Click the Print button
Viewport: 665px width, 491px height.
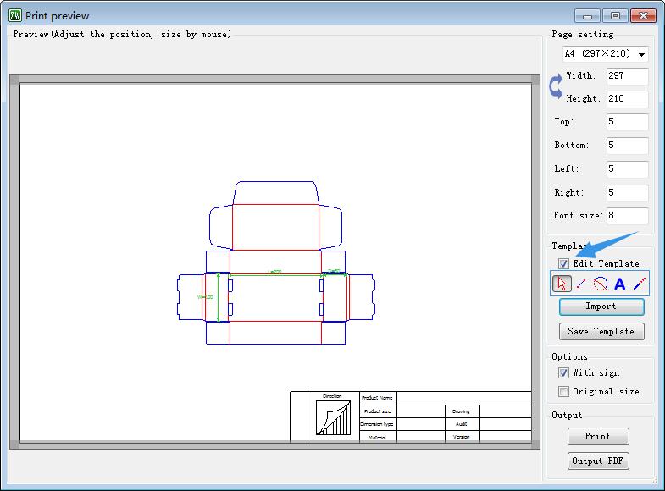pyautogui.click(x=598, y=436)
